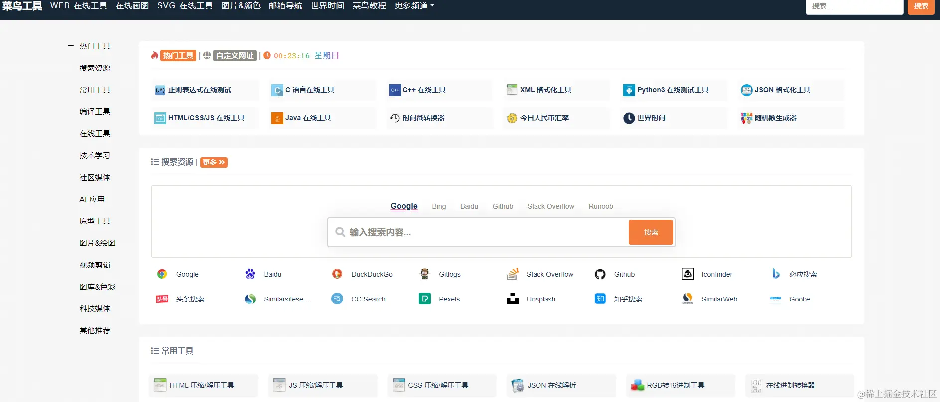The height and width of the screenshot is (402, 940).
Task: Click the top-right 搜索 button
Action: point(921,6)
